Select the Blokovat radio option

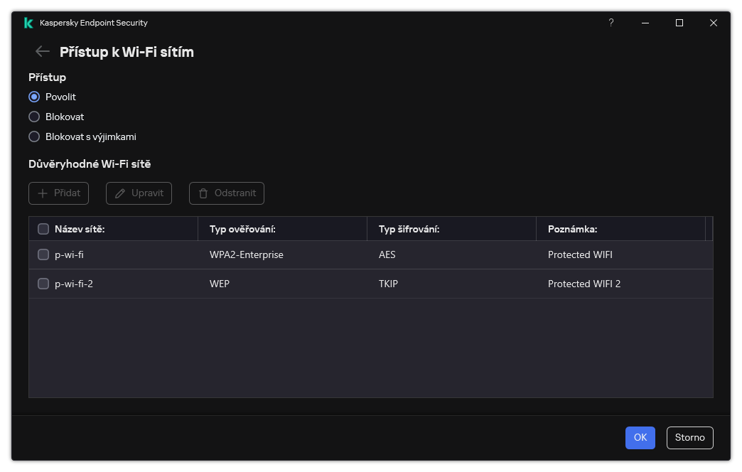click(34, 117)
